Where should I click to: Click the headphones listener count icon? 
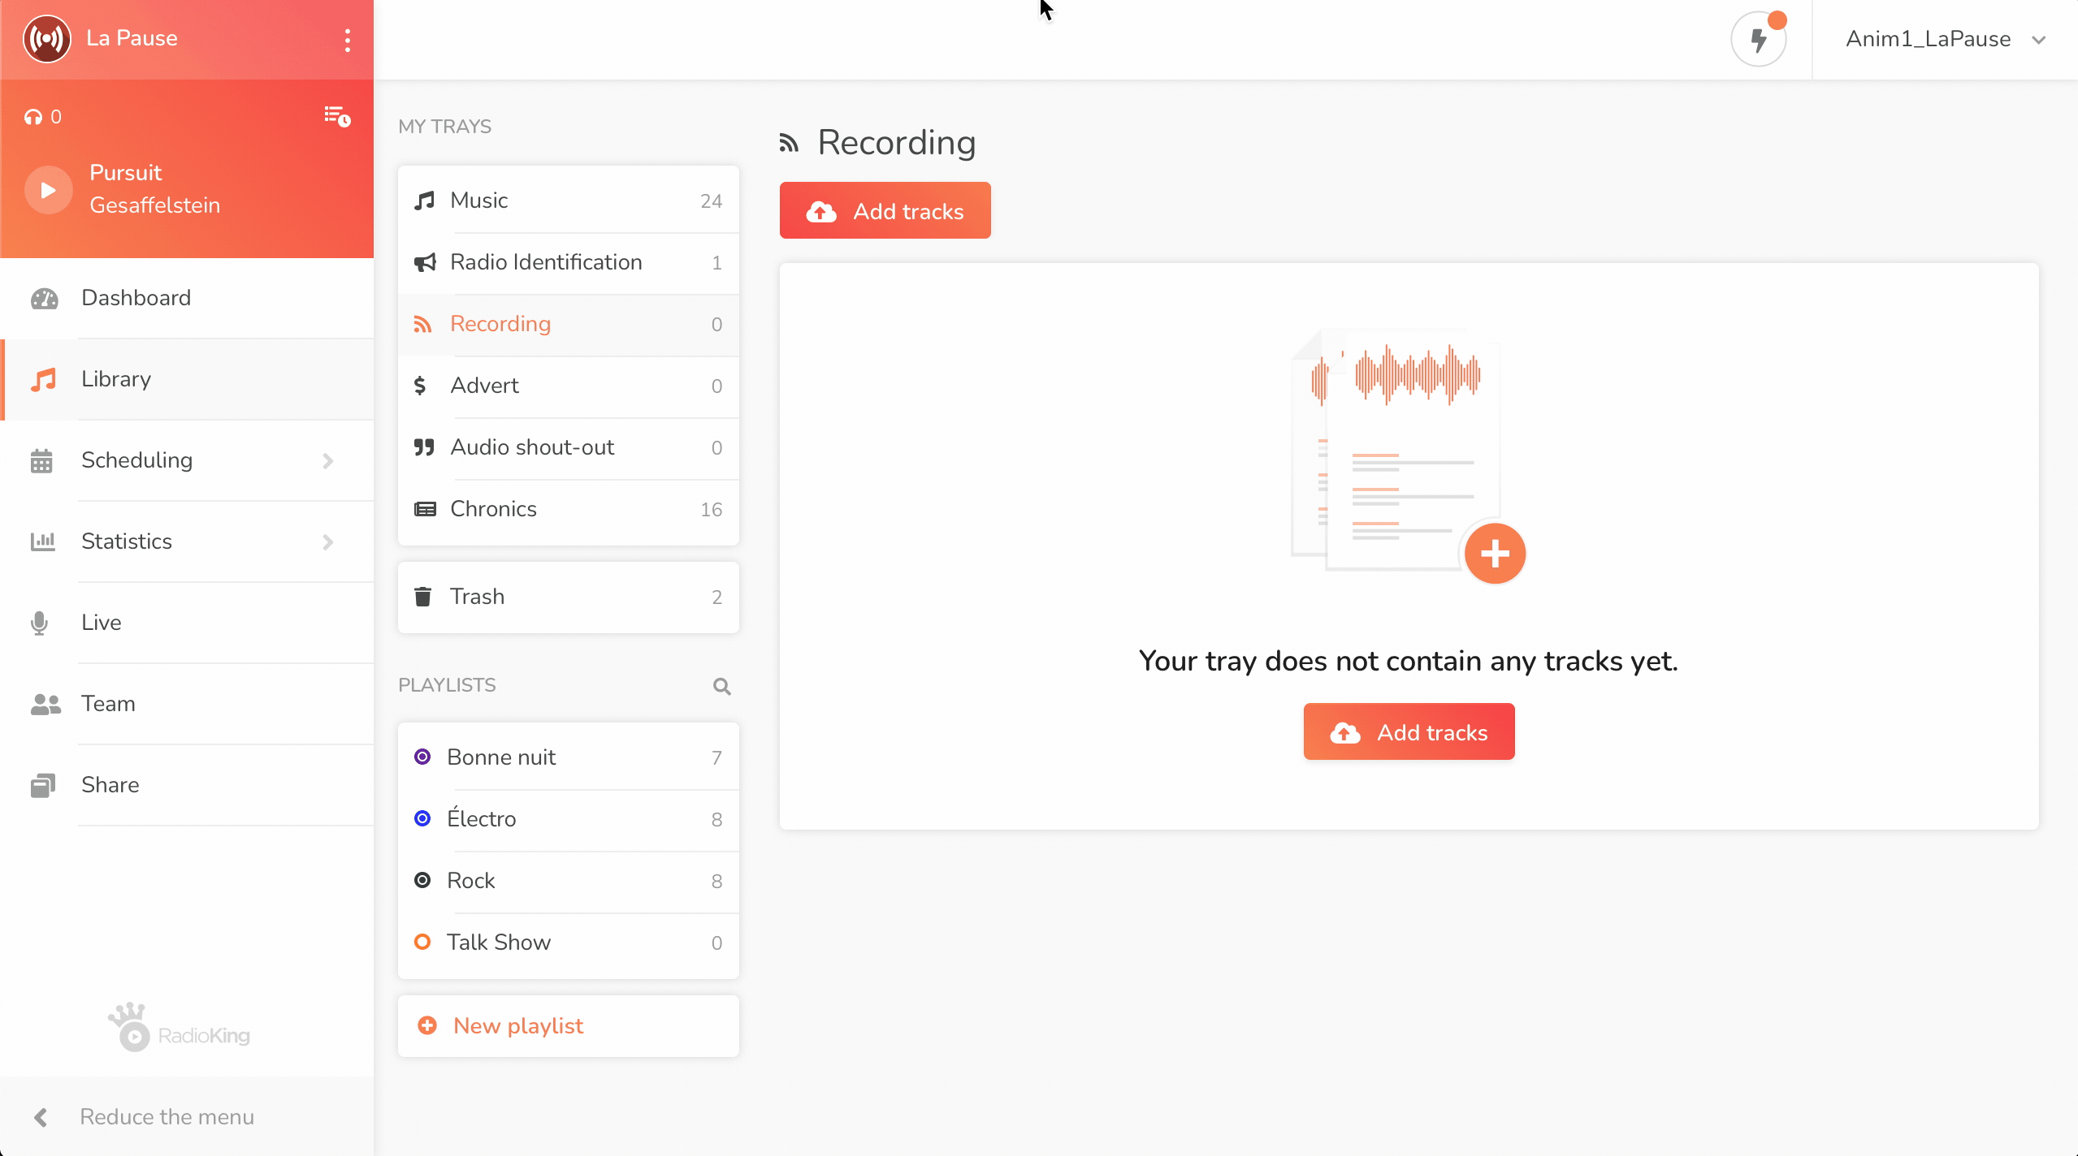pyautogui.click(x=33, y=117)
